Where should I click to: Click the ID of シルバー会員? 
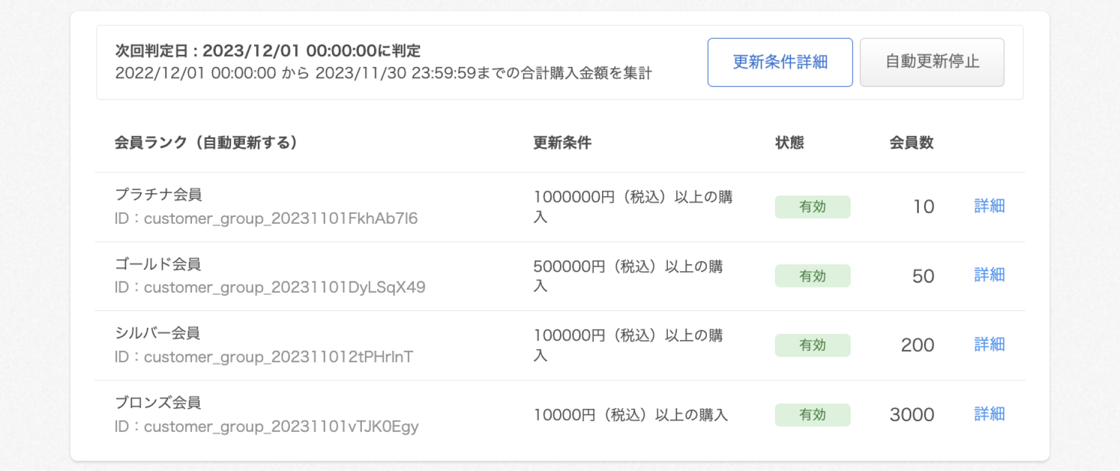click(x=265, y=357)
